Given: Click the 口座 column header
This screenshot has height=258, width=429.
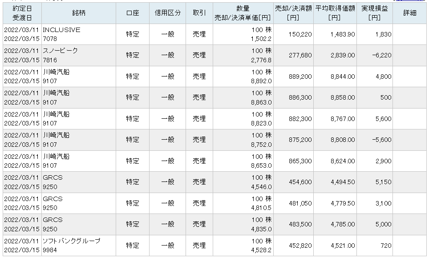Looking at the screenshot, I should pos(133,13).
